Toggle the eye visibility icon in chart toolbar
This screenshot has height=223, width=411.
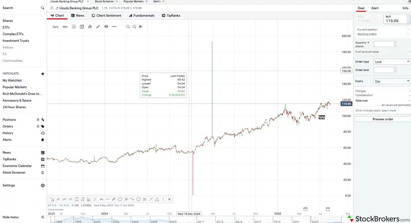[x=106, y=26]
